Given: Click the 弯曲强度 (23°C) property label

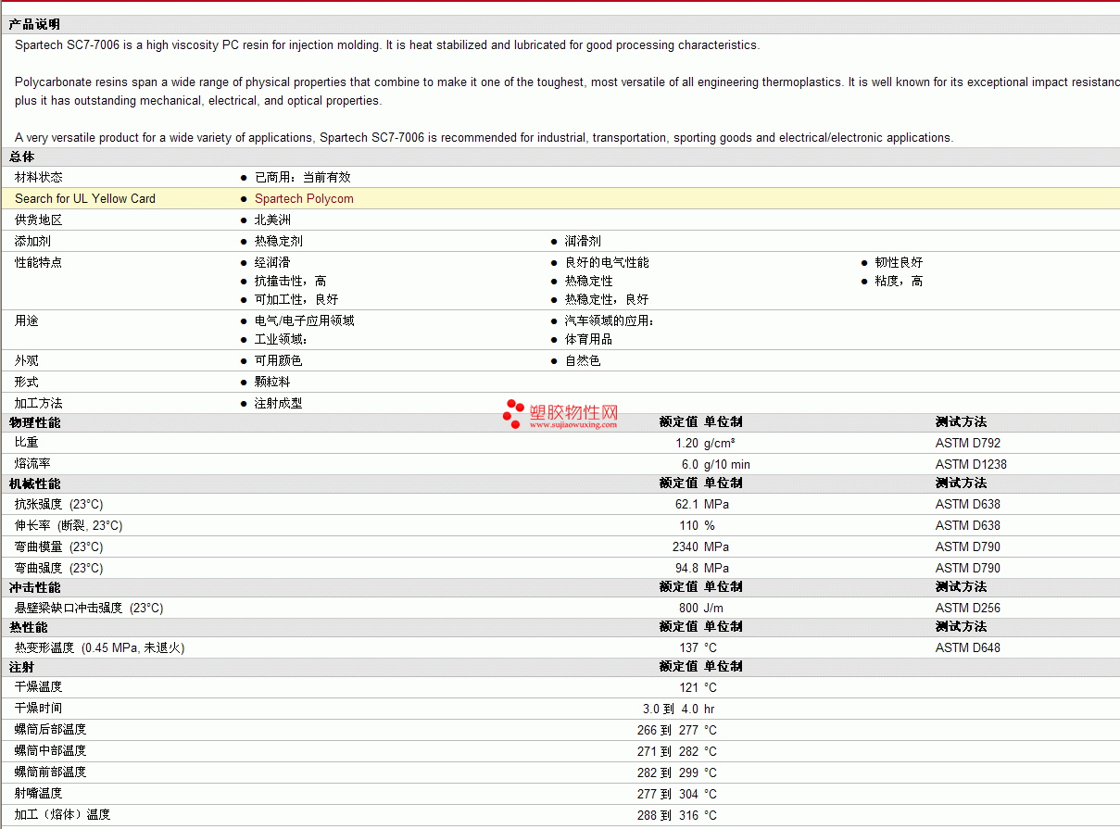Looking at the screenshot, I should tap(59, 568).
